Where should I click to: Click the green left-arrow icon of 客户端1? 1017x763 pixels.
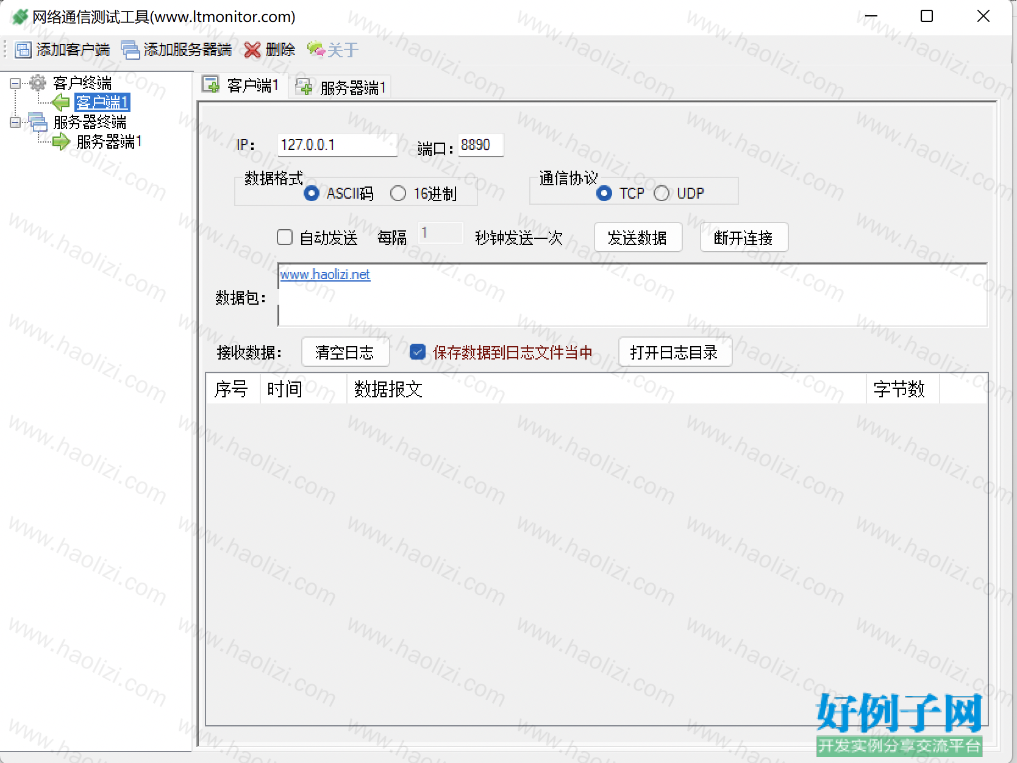click(x=61, y=102)
